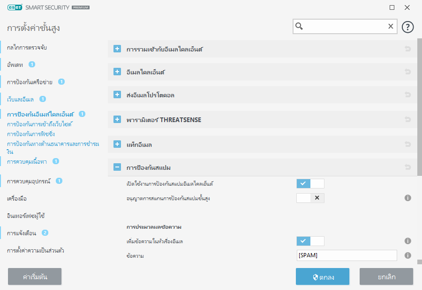Open อัพเดท in the sidebar

(x=15, y=65)
